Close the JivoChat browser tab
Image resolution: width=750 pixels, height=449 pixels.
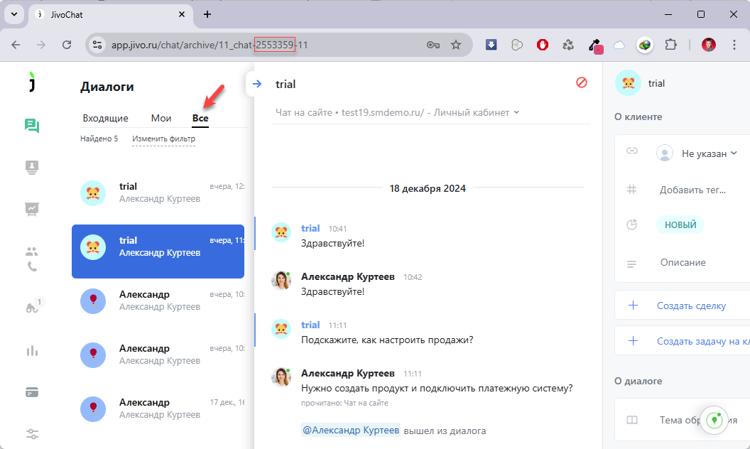[182, 15]
